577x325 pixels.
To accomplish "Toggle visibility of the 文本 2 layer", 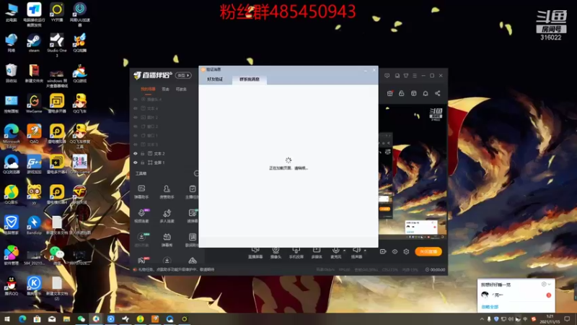I will (x=136, y=154).
